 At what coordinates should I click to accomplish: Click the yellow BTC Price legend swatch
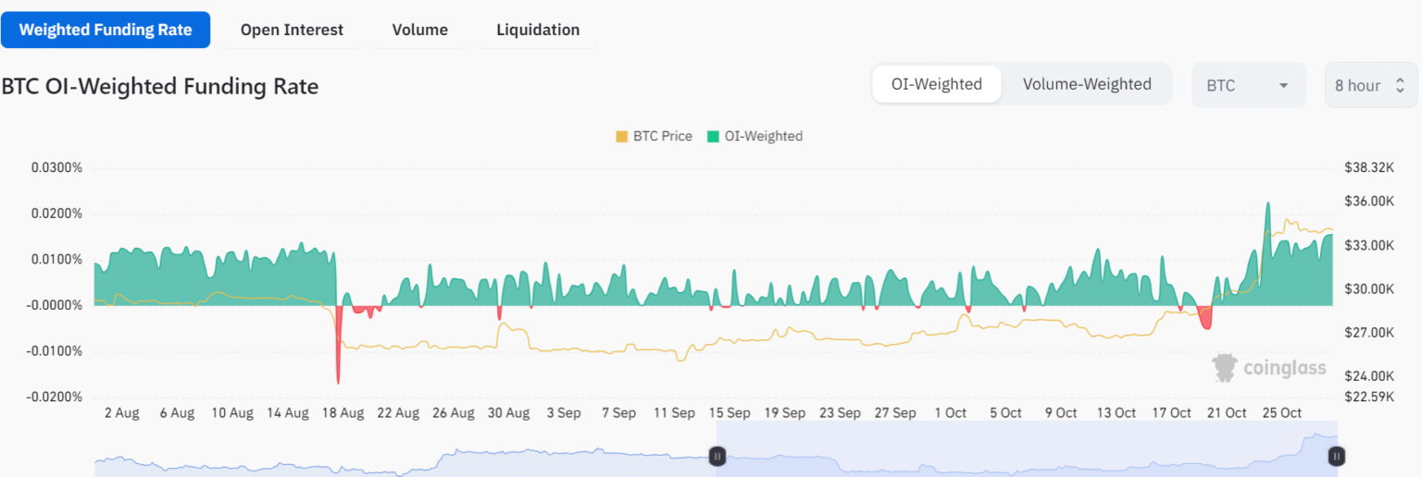(x=621, y=136)
